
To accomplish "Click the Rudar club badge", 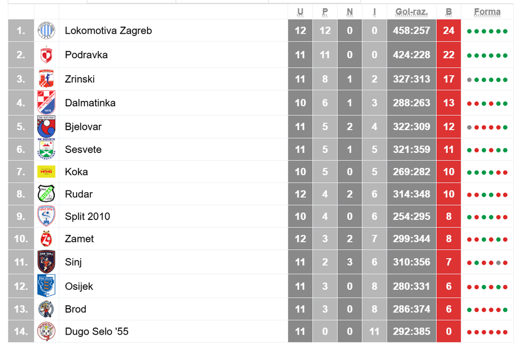I will coord(46,194).
